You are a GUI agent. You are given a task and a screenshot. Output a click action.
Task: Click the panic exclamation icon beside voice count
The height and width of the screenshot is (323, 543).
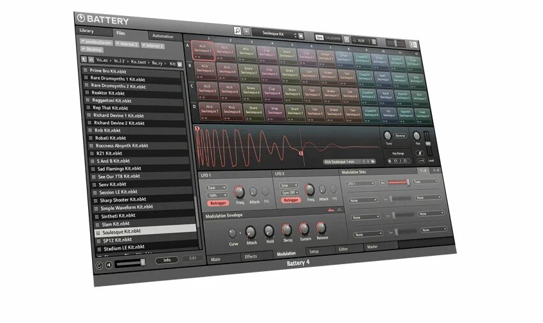(374, 41)
